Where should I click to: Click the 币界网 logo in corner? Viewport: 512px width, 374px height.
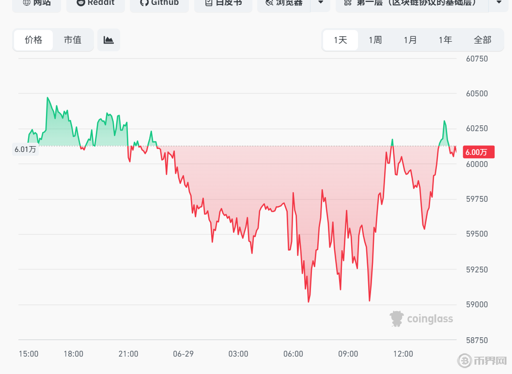[x=482, y=360]
